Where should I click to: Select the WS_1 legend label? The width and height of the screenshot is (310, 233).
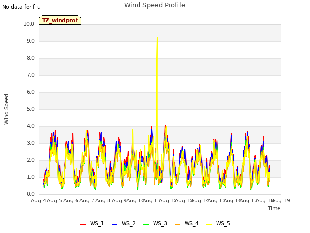coord(97,223)
